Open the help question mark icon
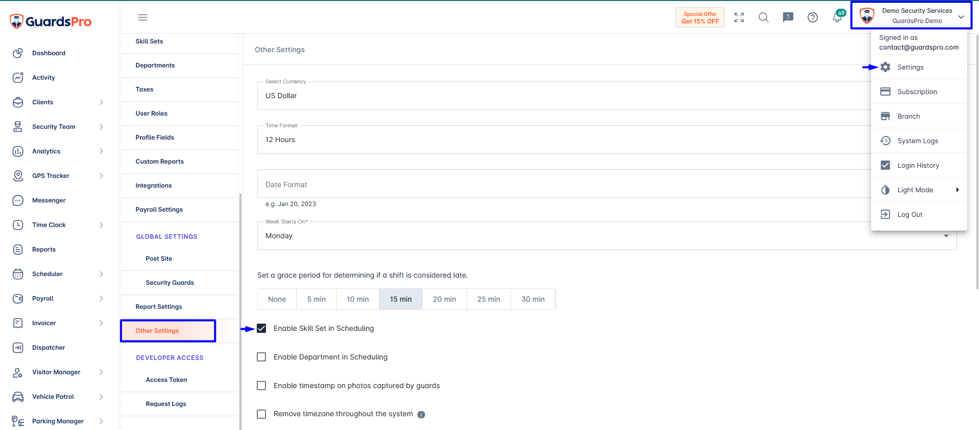This screenshot has height=430, width=979. [813, 17]
